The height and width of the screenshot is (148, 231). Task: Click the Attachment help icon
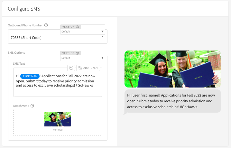32,106
